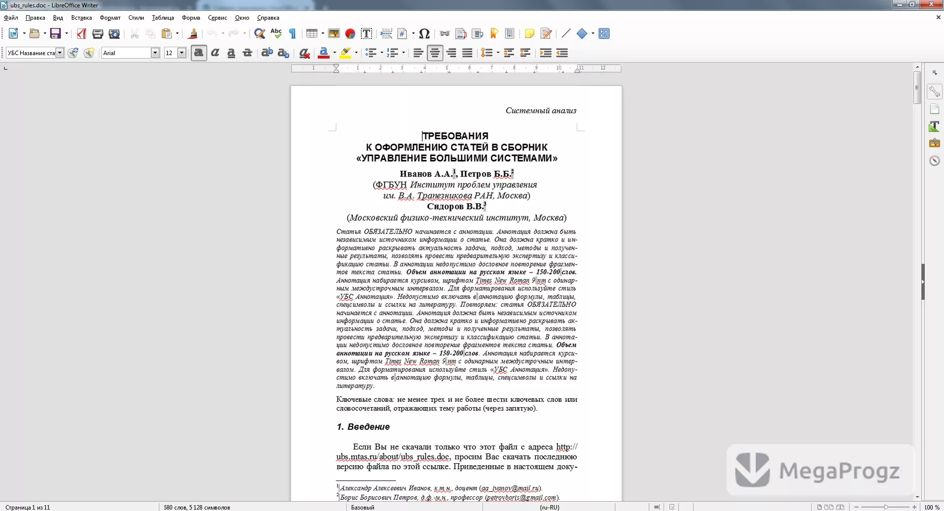Insert special character Omega icon

point(424,33)
